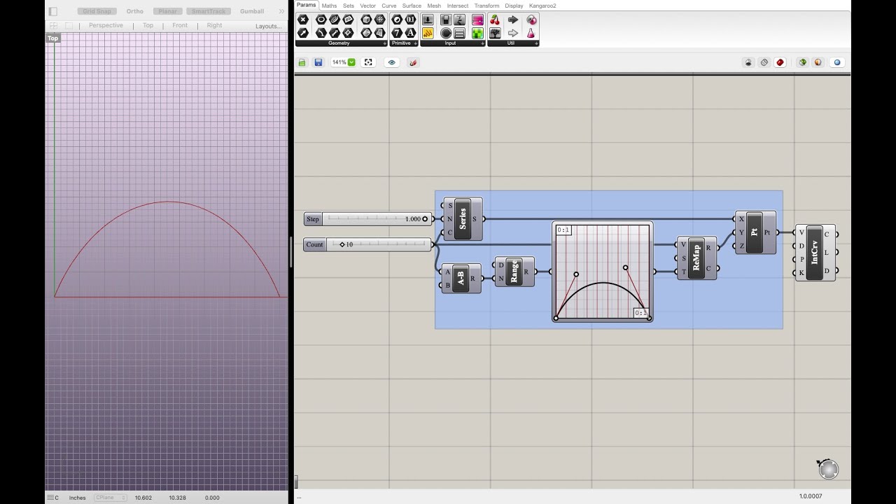Toggle Gumball in Rhino

point(252,11)
